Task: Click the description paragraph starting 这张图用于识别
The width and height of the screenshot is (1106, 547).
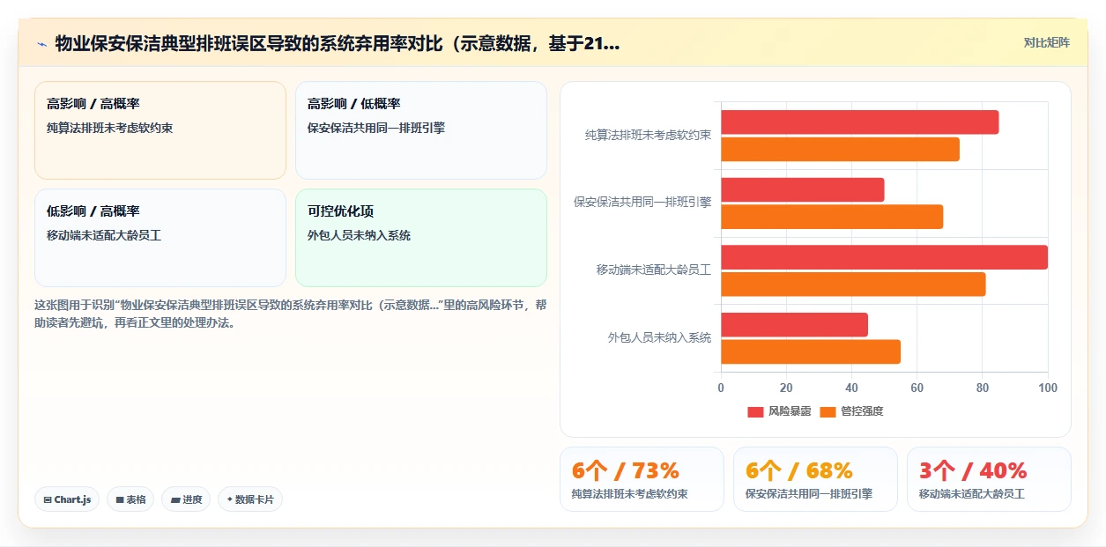Action: [291, 314]
